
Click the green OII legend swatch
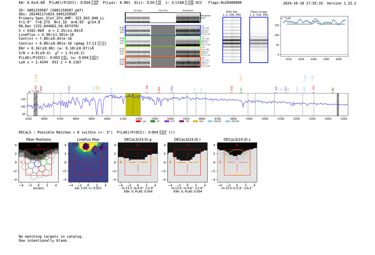(x=153, y=121)
